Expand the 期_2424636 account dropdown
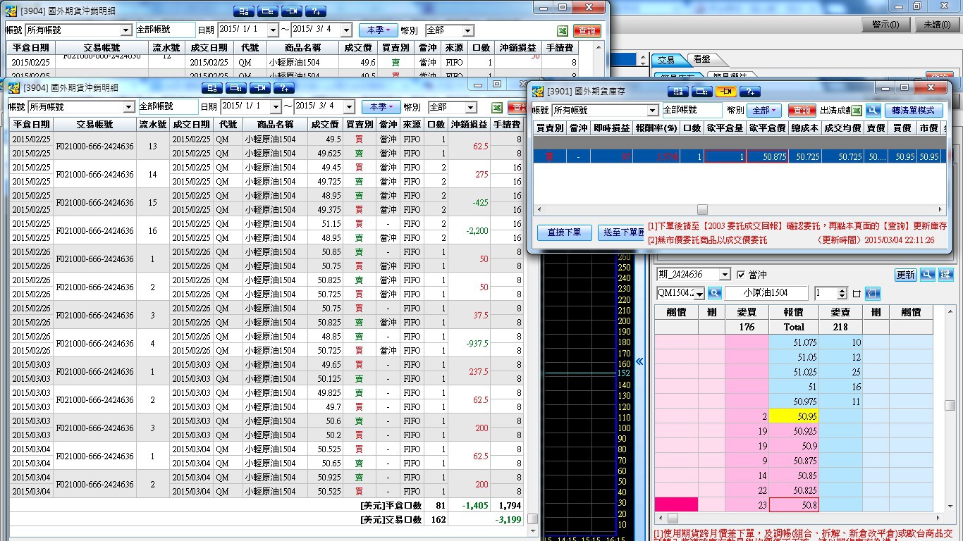The width and height of the screenshot is (963, 541). click(x=725, y=275)
